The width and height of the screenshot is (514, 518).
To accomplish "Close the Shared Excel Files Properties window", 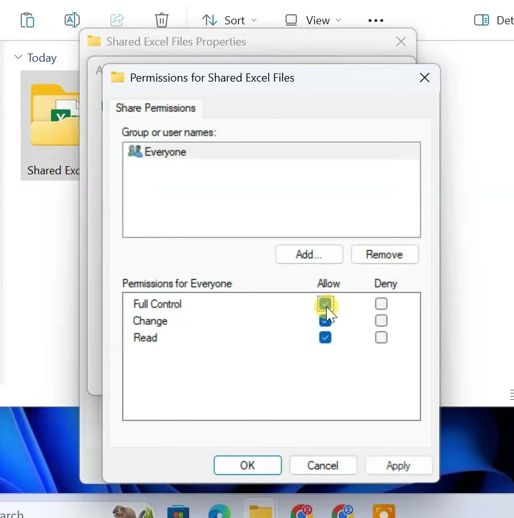I will [401, 42].
